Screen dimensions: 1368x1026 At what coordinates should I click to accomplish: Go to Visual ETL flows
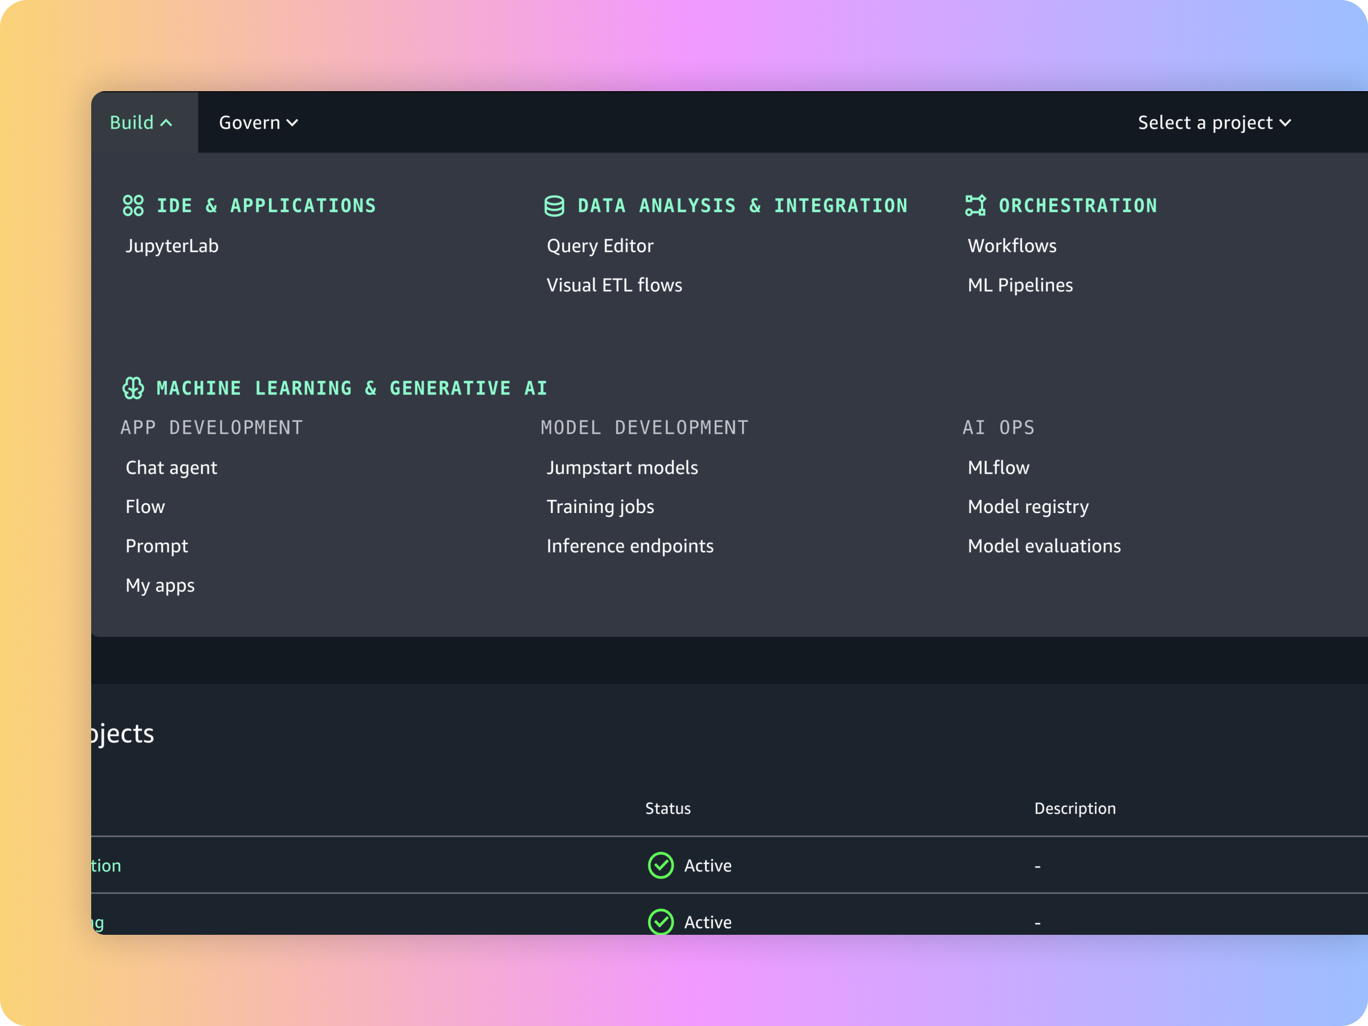pos(614,285)
